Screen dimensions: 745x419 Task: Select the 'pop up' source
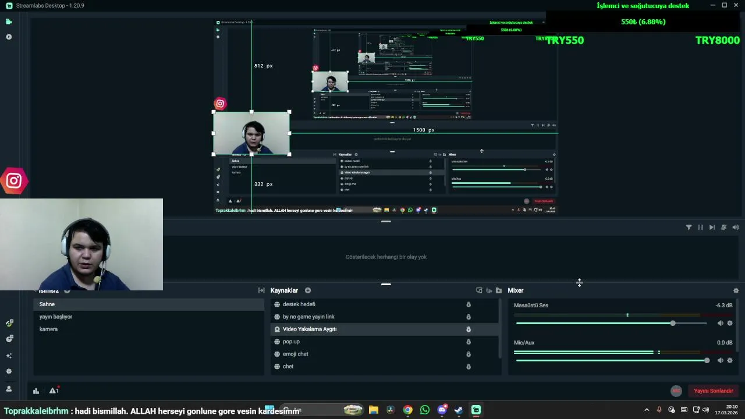[x=384, y=342]
